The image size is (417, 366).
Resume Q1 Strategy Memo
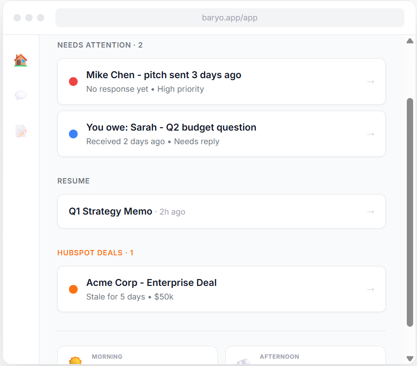point(221,212)
